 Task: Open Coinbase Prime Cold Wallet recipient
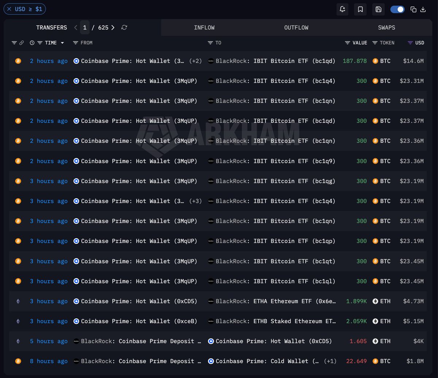point(267,361)
